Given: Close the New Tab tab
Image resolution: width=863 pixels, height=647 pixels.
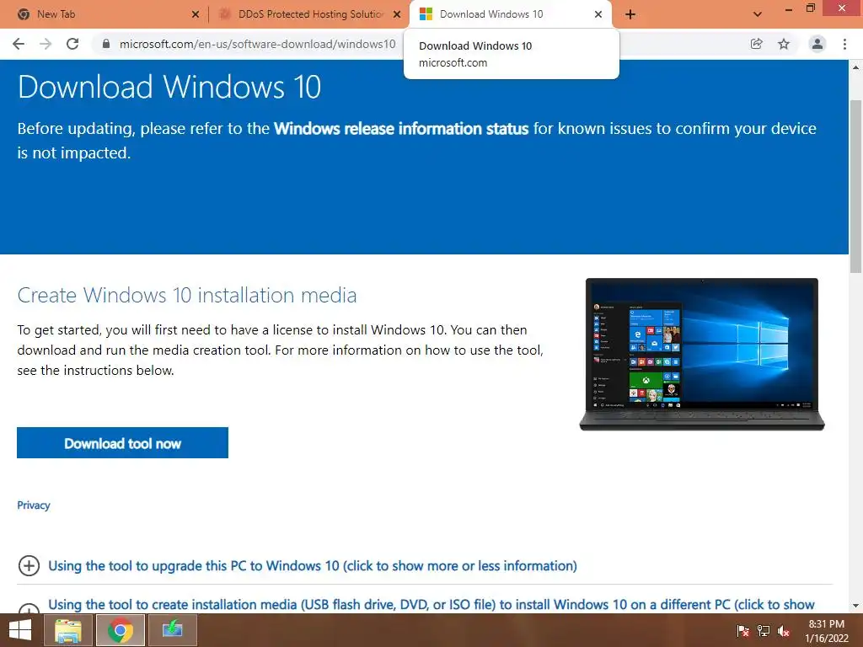Looking at the screenshot, I should [196, 15].
